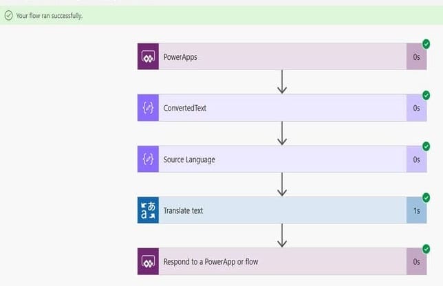Viewport: 443px width, 286px height.
Task: Click the success checkmark icon in banner
Action: tap(9, 15)
